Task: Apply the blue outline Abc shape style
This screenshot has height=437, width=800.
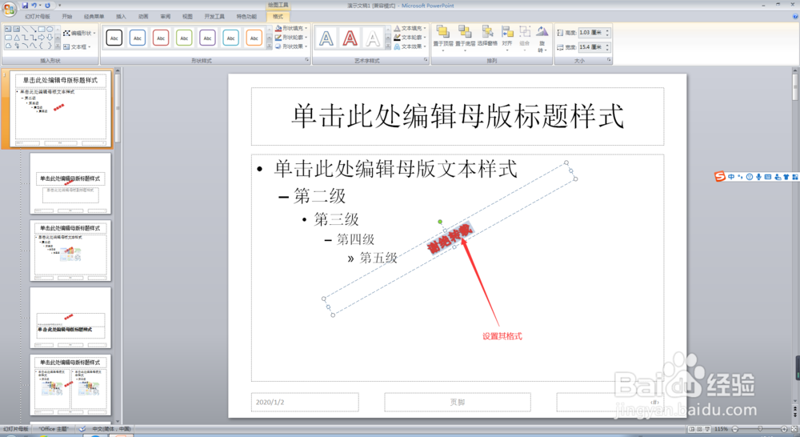Action: 138,38
